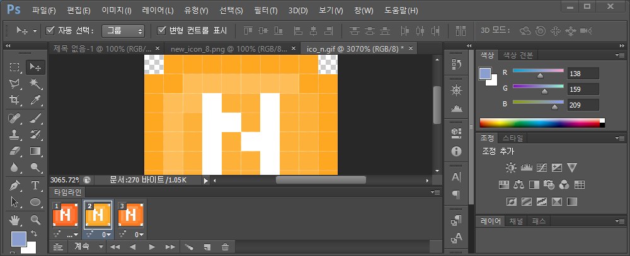Open the 레이어(L) menu
630x256 pixels.
coord(158,11)
